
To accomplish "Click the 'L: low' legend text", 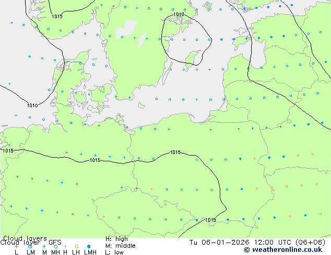I will (x=114, y=252).
